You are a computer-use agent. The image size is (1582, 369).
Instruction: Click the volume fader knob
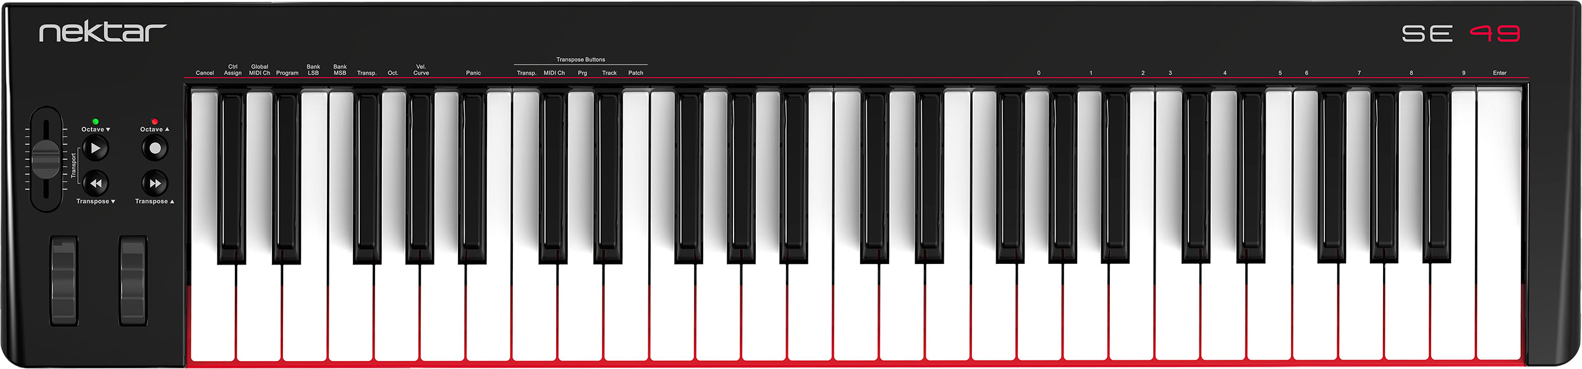tap(46, 159)
